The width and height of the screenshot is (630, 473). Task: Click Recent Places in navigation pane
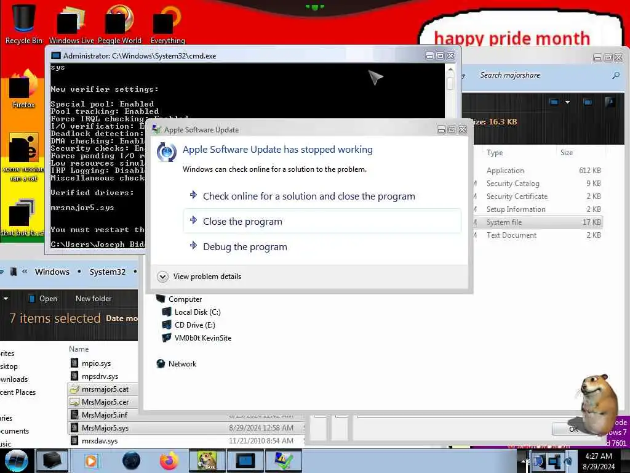(x=18, y=392)
